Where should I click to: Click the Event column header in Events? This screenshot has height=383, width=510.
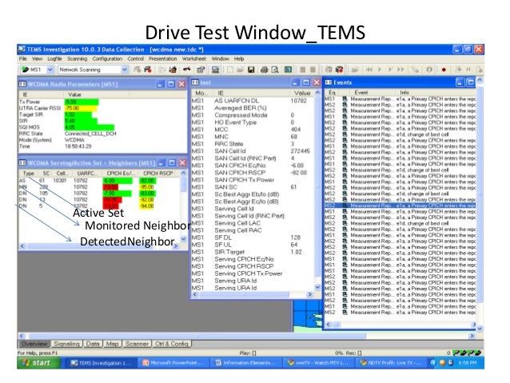click(x=361, y=93)
